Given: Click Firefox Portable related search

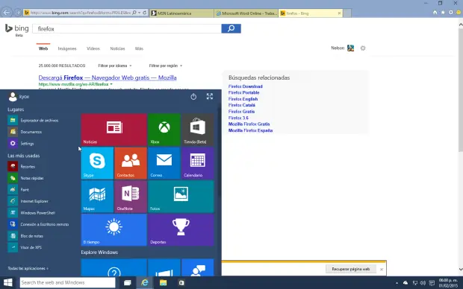Looking at the screenshot, I should coord(243,92).
